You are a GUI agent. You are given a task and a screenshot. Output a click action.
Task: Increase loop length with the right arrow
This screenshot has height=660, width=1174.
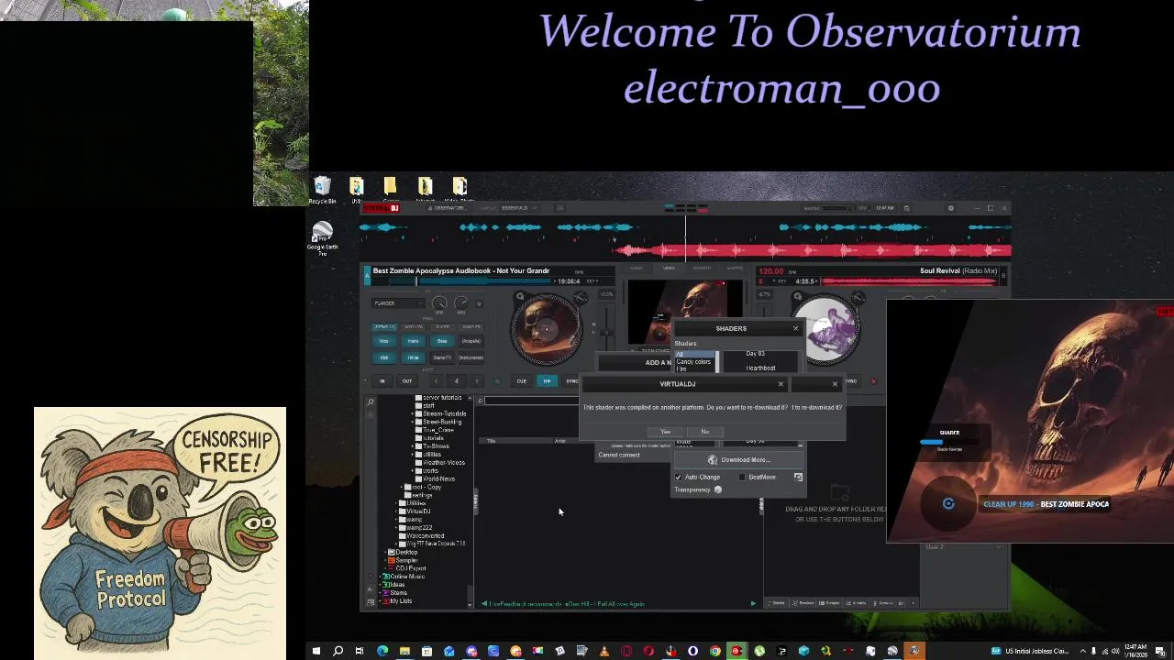click(x=476, y=381)
